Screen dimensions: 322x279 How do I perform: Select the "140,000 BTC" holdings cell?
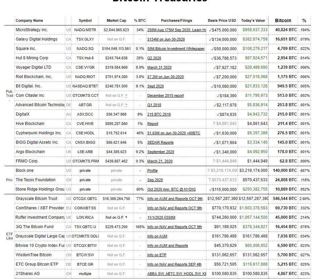click(283, 170)
